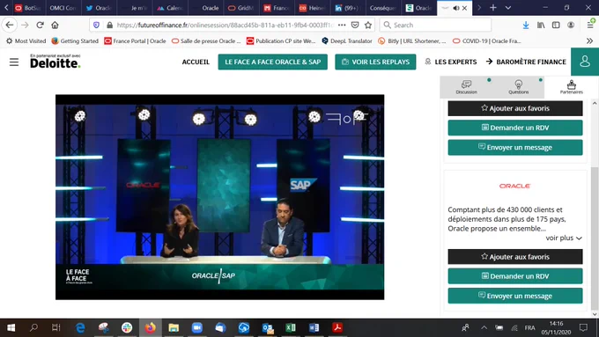Click the Deloitte logo
This screenshot has height=337, width=599.
coord(55,62)
